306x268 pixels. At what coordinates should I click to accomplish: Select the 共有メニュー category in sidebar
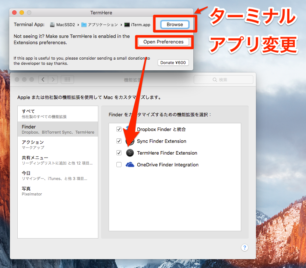click(x=58, y=160)
